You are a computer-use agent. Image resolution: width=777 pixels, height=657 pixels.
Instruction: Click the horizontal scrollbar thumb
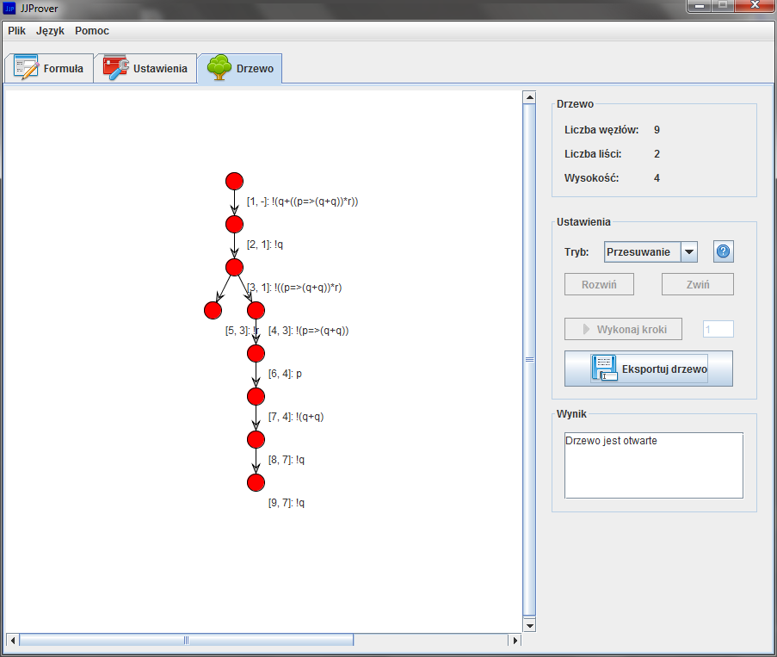click(x=185, y=640)
